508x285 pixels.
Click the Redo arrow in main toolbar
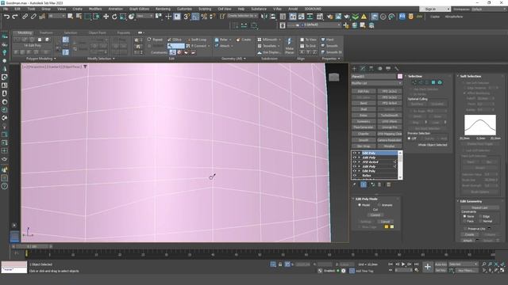coord(15,16)
